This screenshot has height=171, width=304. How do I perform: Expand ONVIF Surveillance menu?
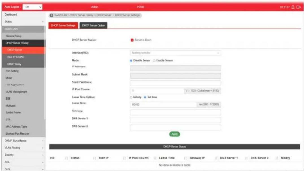(23, 141)
